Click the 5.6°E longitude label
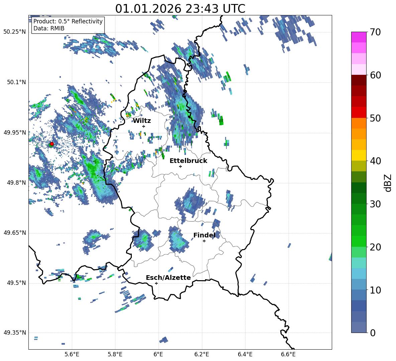Viewport: 396px width, 361px height. click(x=72, y=354)
